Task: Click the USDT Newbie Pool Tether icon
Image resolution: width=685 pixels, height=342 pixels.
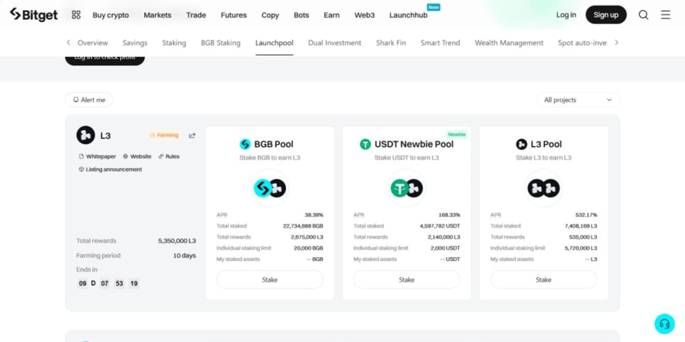Action: click(x=365, y=144)
